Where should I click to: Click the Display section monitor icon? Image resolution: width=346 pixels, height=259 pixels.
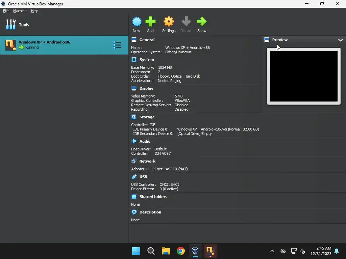(x=134, y=88)
